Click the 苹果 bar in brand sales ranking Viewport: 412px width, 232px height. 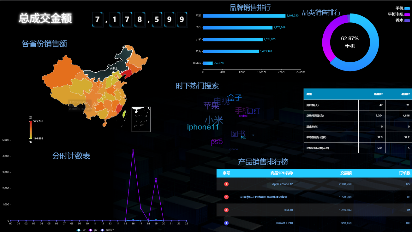(244, 16)
